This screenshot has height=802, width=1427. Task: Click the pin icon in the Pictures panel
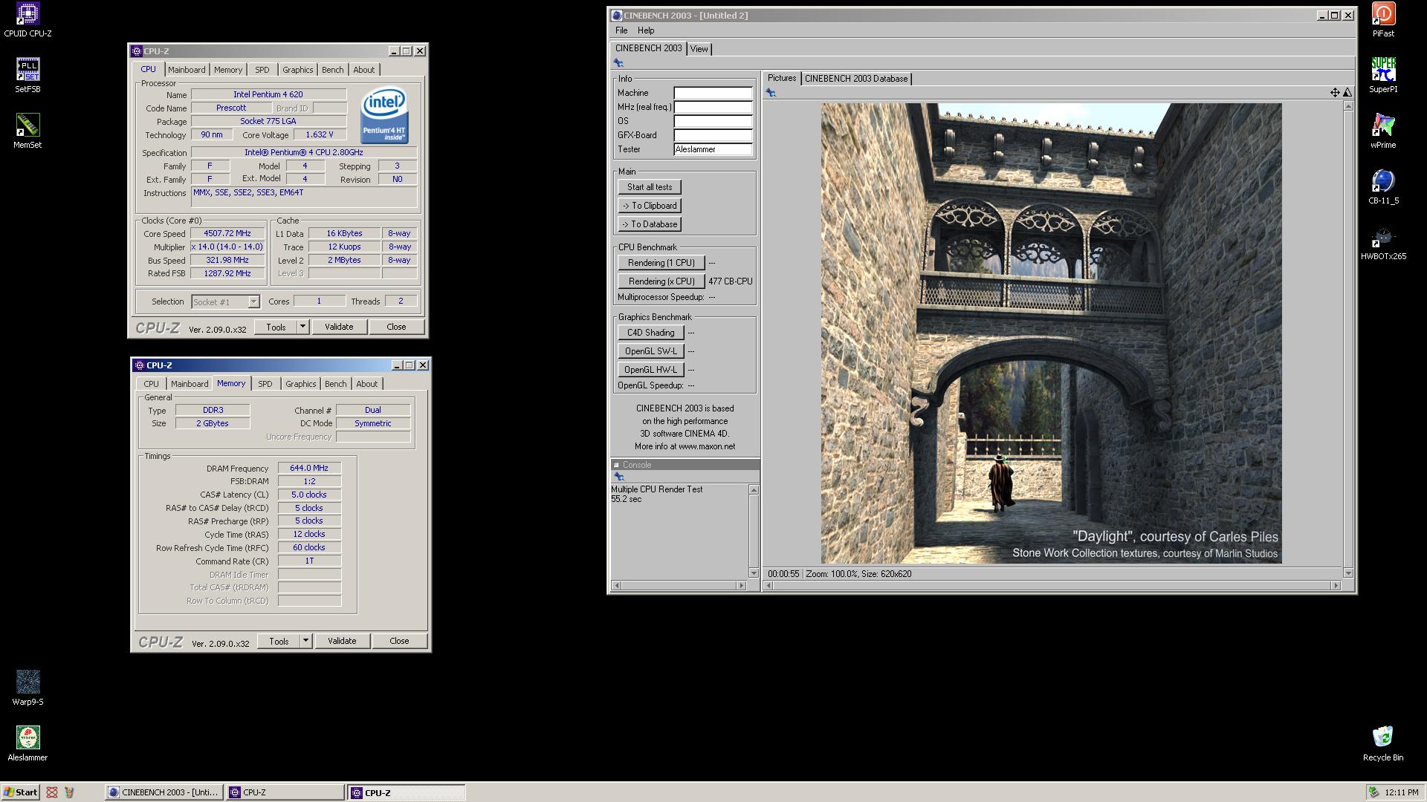click(771, 93)
